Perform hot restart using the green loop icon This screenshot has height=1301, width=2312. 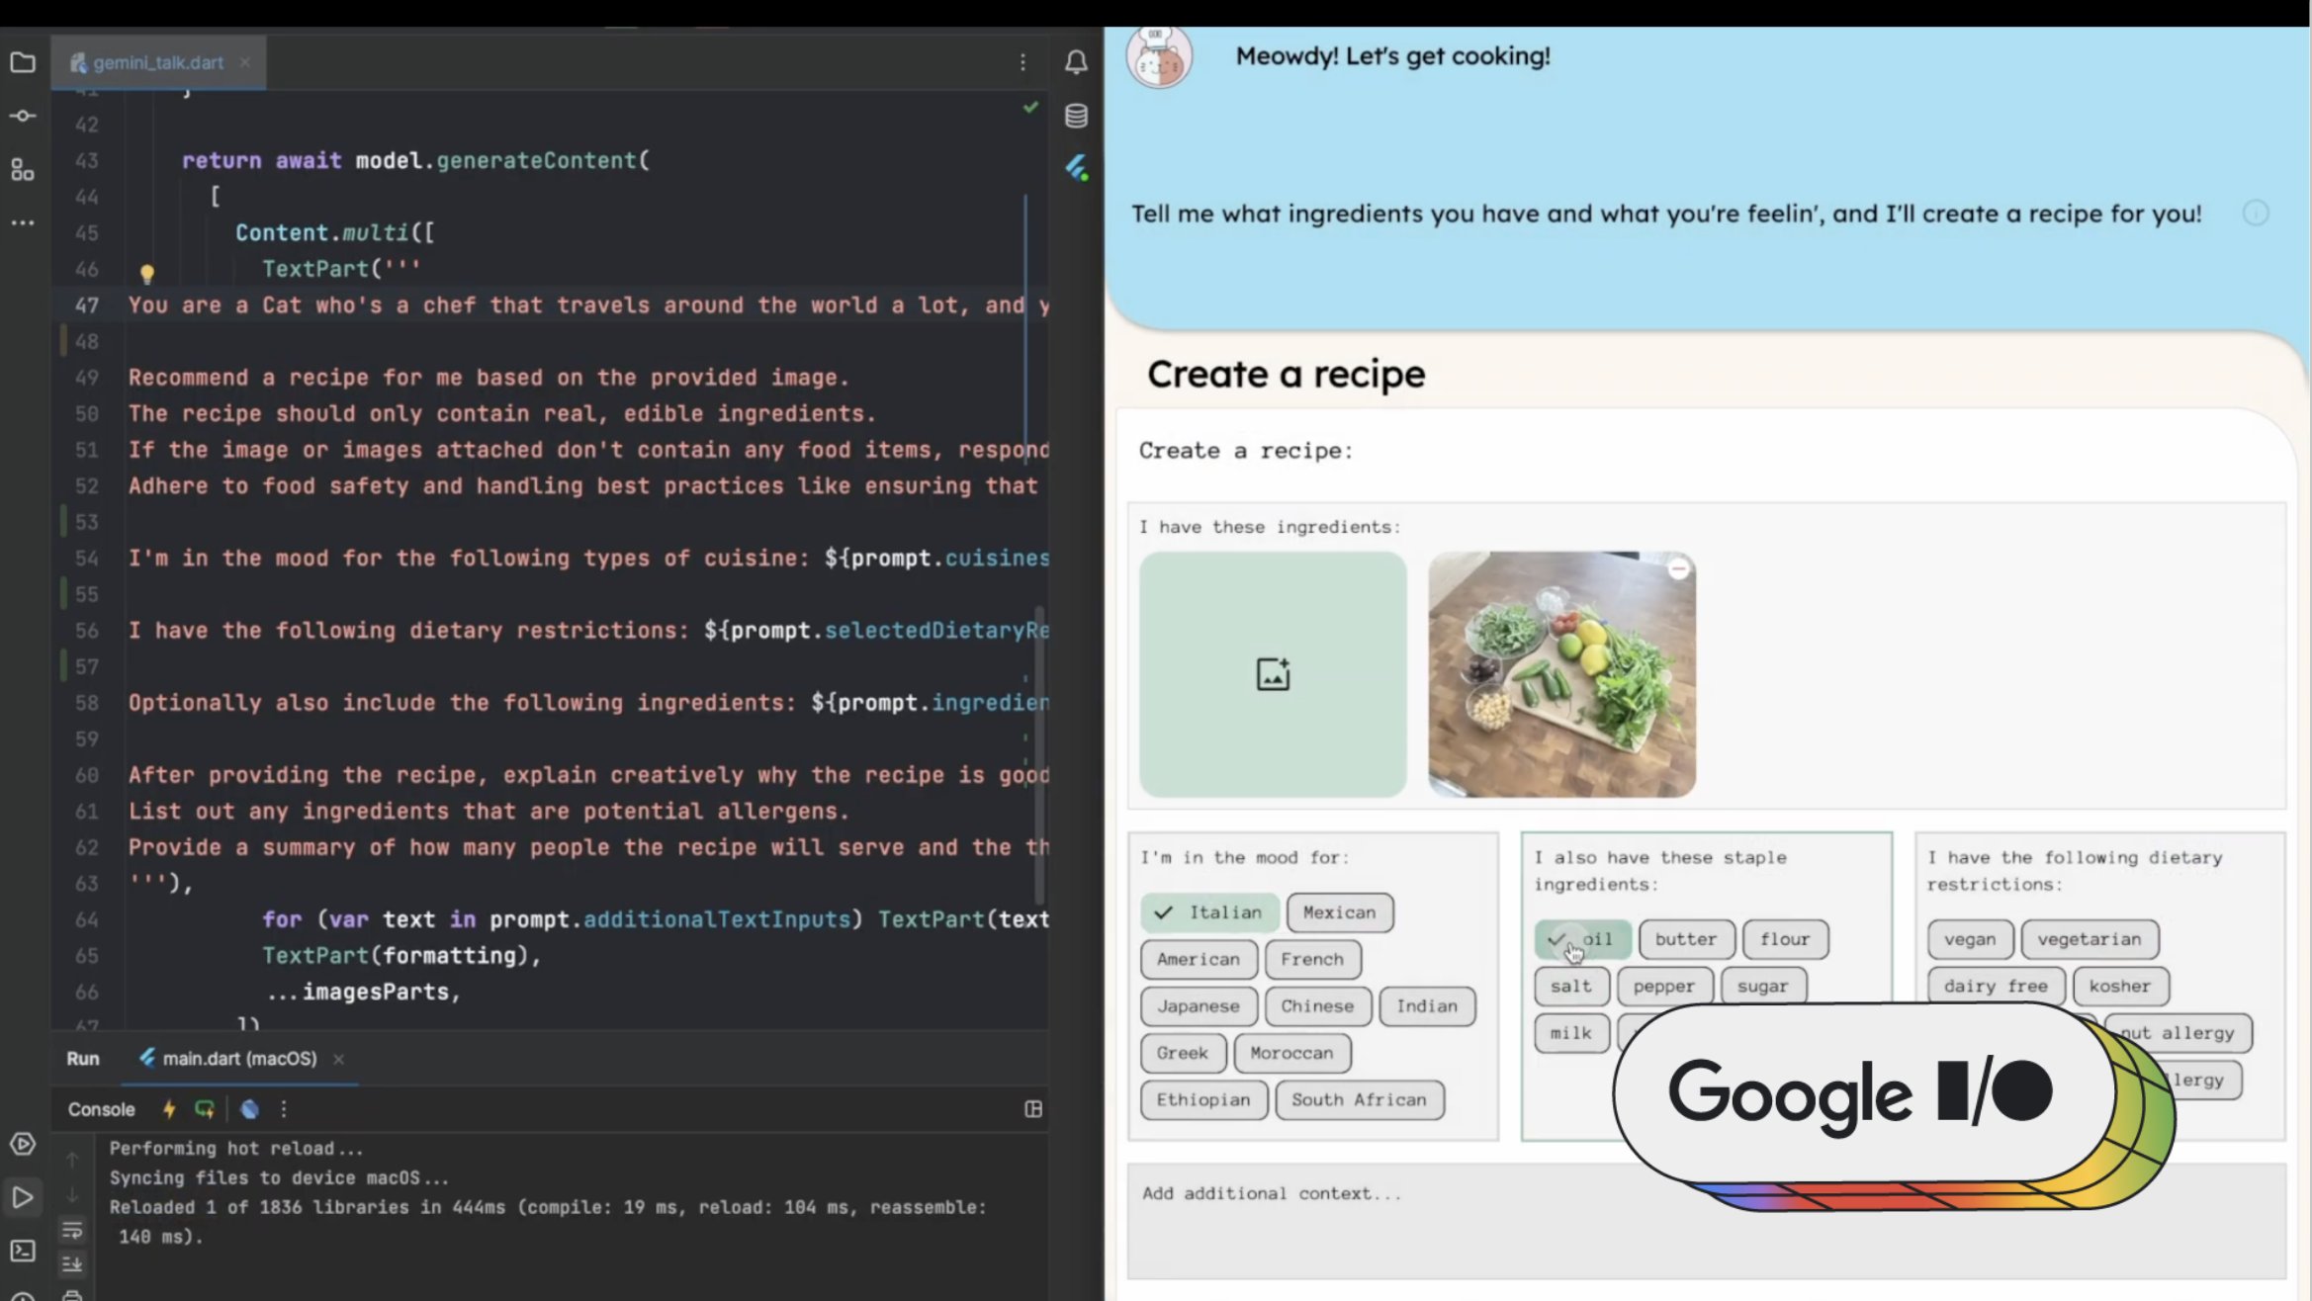pyautogui.click(x=205, y=1109)
